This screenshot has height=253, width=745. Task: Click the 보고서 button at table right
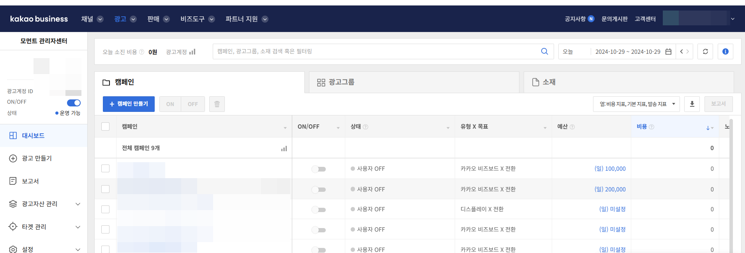point(719,104)
